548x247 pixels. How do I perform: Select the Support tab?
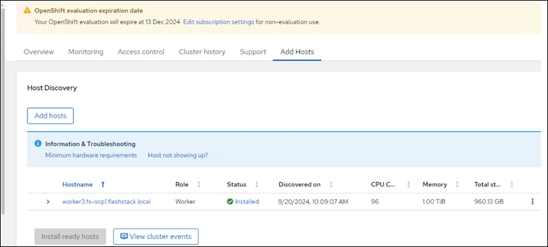(x=252, y=52)
